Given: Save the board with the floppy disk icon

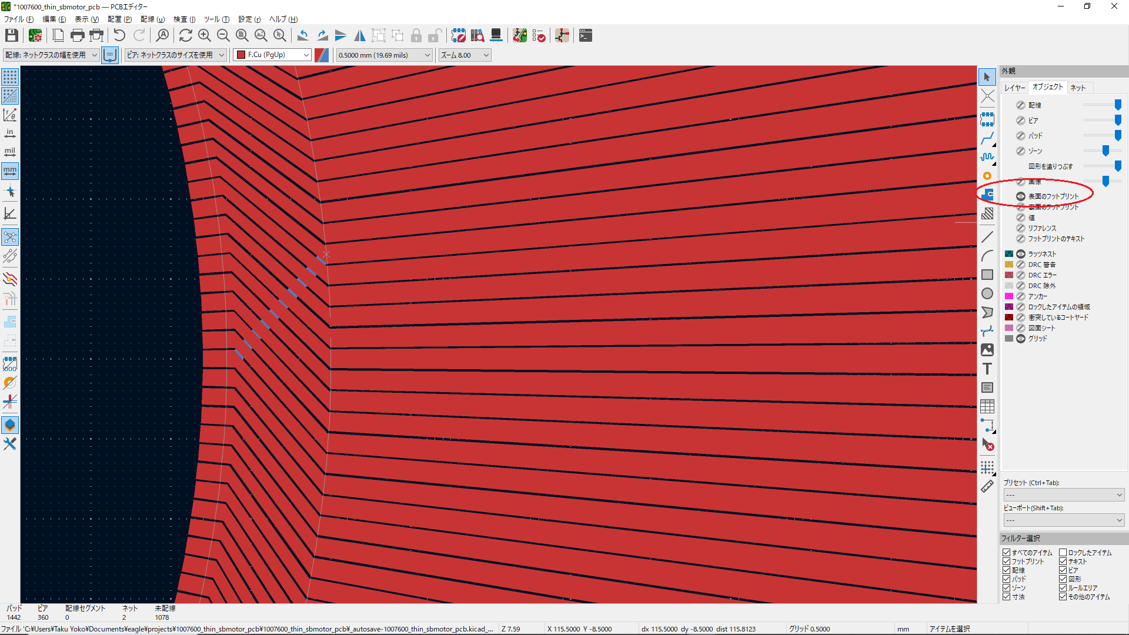Looking at the screenshot, I should (11, 36).
